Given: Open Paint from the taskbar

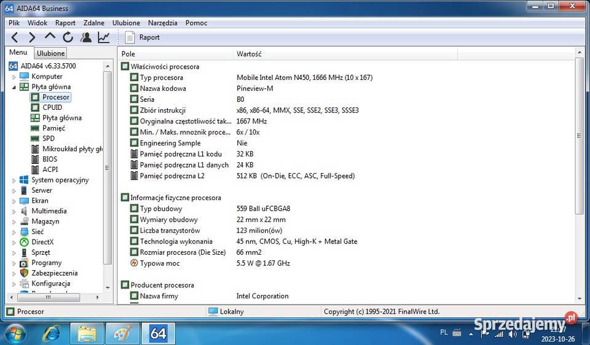Looking at the screenshot, I should (123, 334).
